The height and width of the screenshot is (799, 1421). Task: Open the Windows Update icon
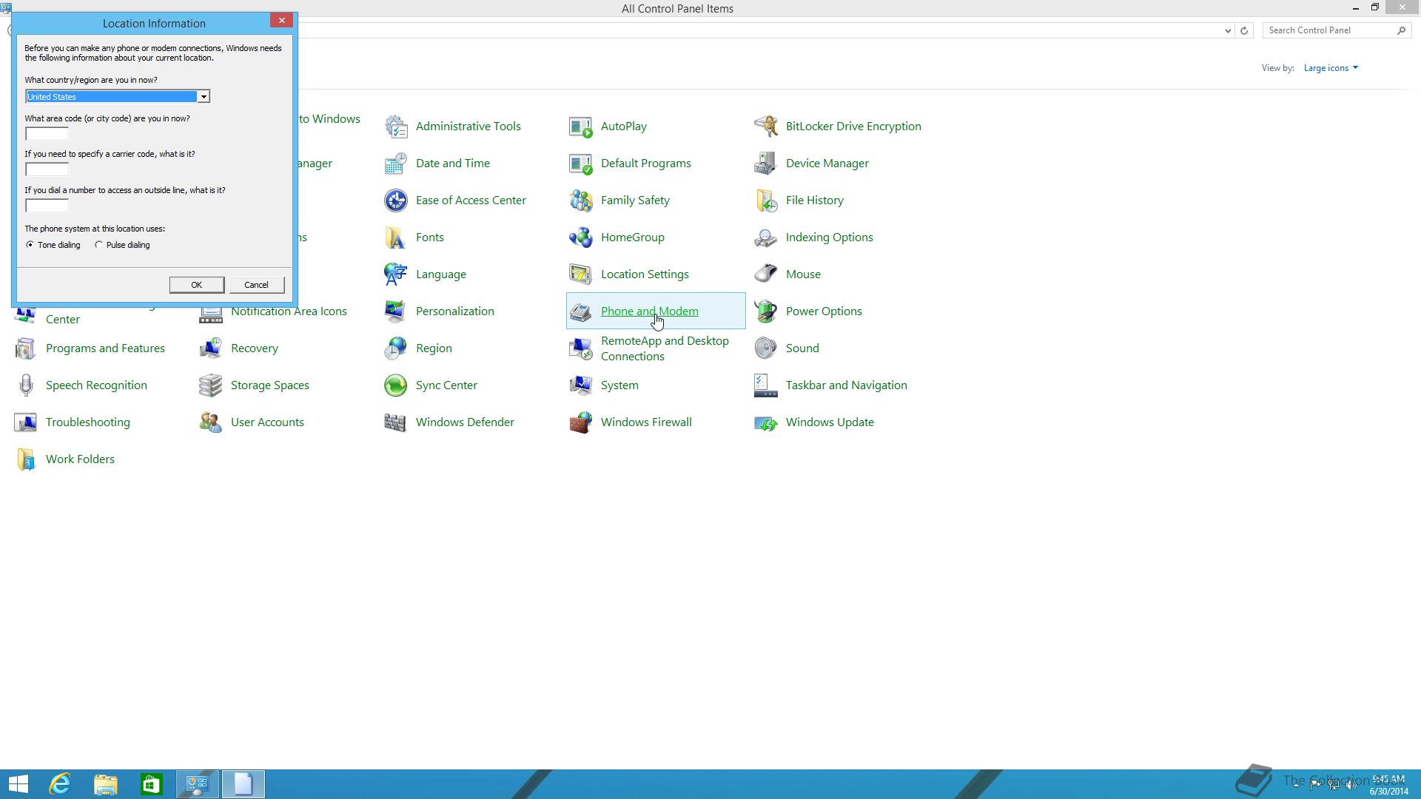(x=766, y=422)
